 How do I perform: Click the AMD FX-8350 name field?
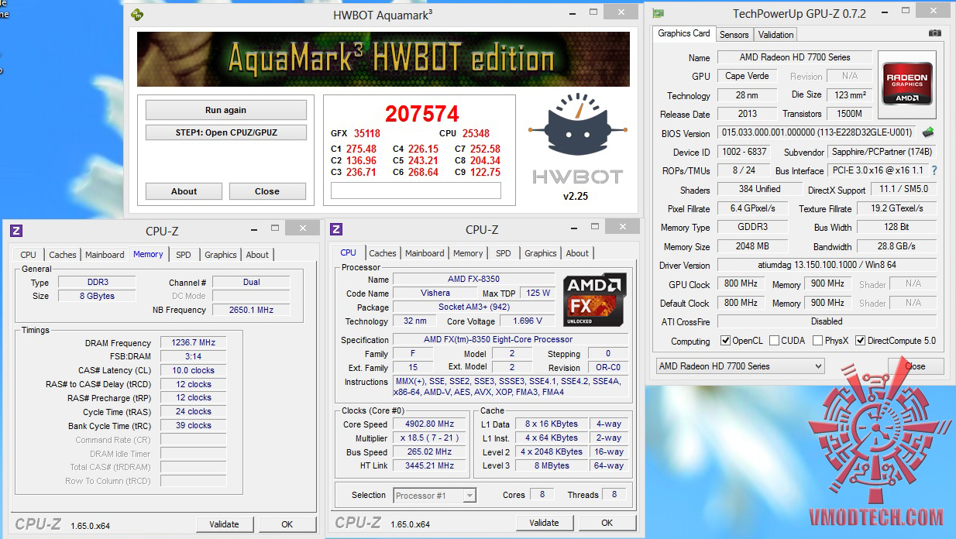(x=473, y=279)
